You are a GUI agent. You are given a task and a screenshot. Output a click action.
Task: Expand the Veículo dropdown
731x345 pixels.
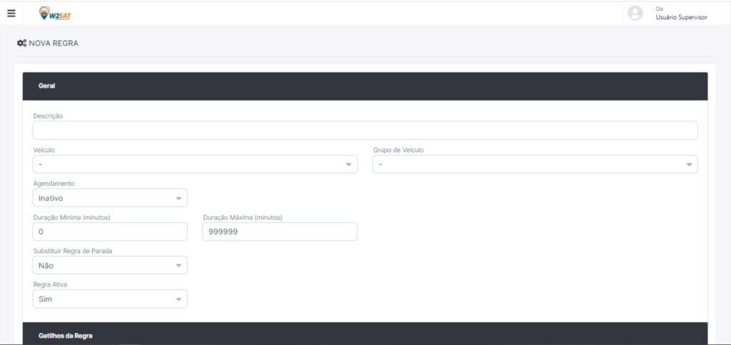point(195,165)
